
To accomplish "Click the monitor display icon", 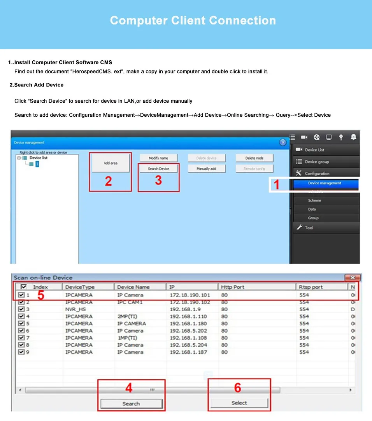I will [x=329, y=137].
